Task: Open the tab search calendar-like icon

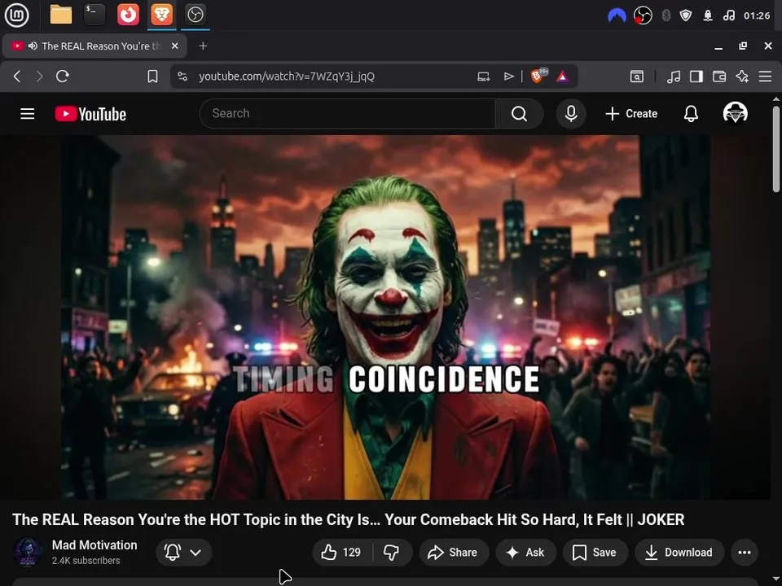Action: pyautogui.click(x=637, y=77)
